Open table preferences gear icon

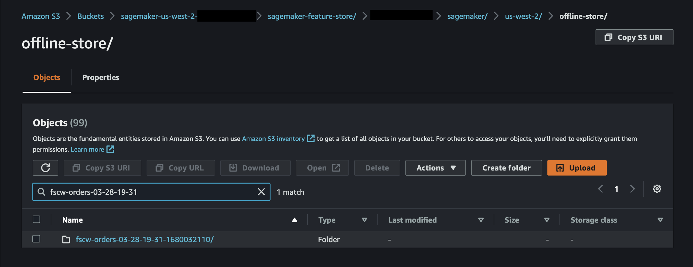click(657, 189)
